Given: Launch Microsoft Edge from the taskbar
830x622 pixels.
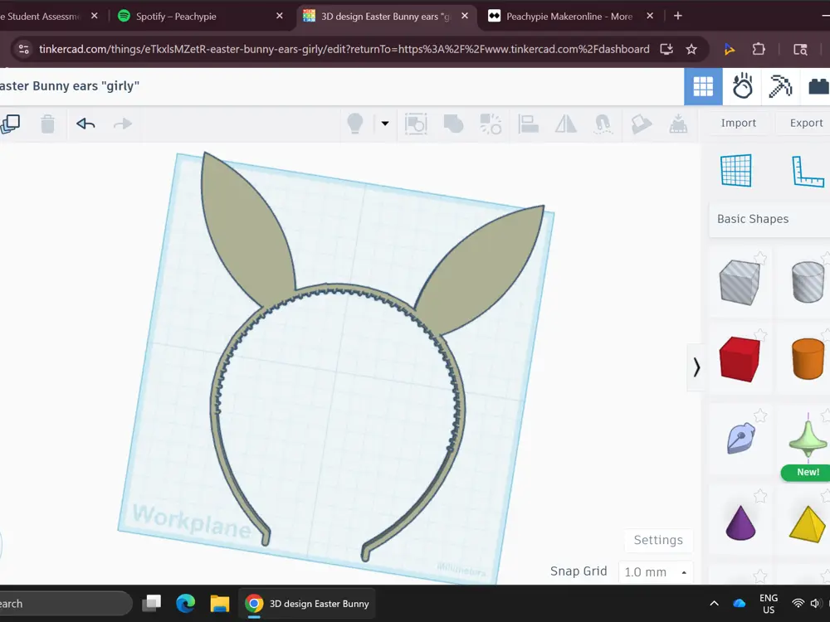Looking at the screenshot, I should pyautogui.click(x=185, y=604).
